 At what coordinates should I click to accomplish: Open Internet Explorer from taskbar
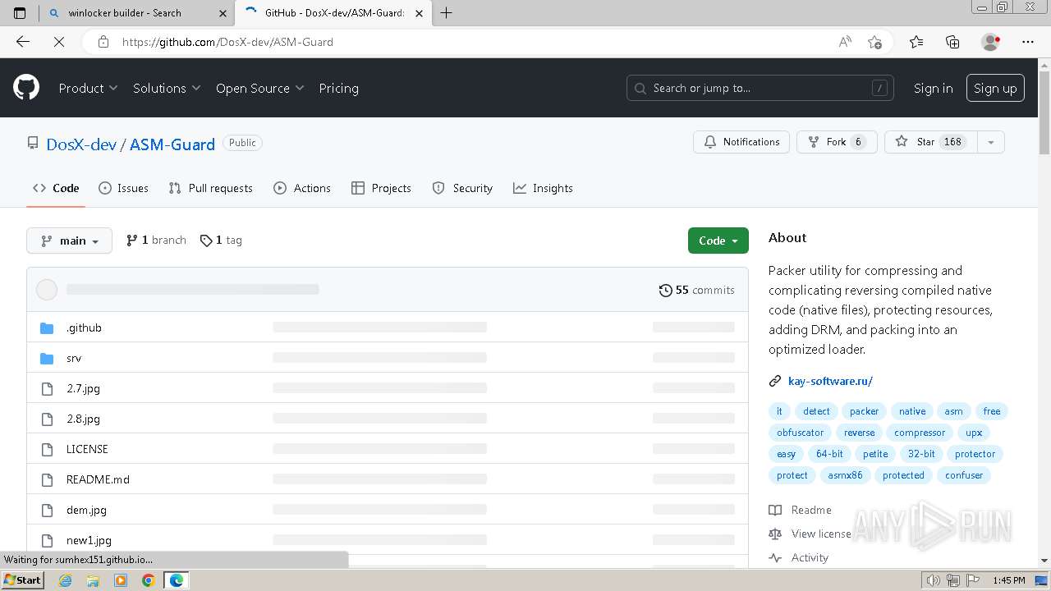pos(66,580)
